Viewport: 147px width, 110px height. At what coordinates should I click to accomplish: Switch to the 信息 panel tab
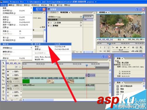118,58
